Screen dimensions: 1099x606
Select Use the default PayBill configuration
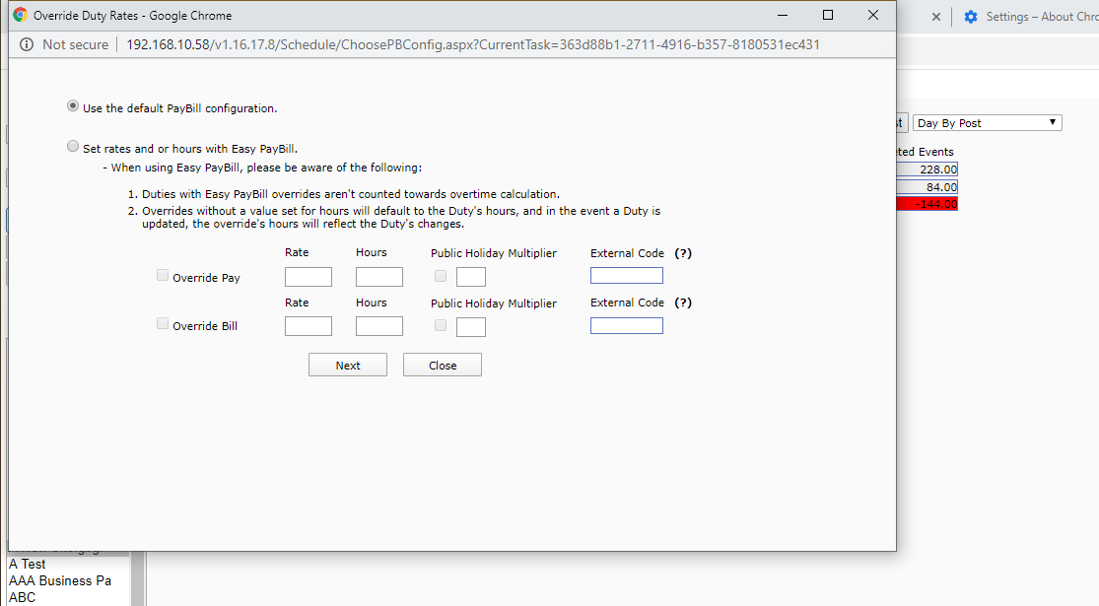click(73, 106)
